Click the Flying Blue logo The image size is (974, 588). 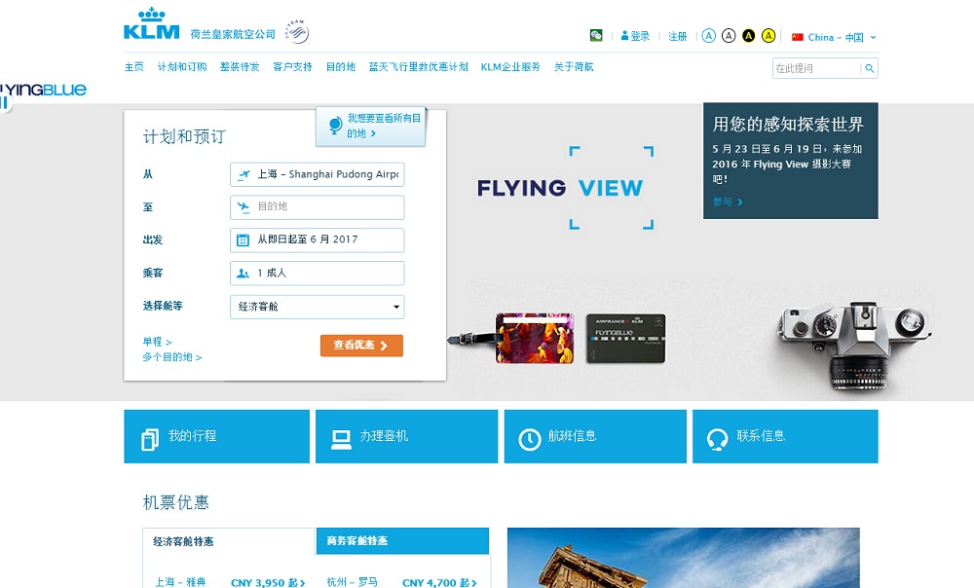43,92
